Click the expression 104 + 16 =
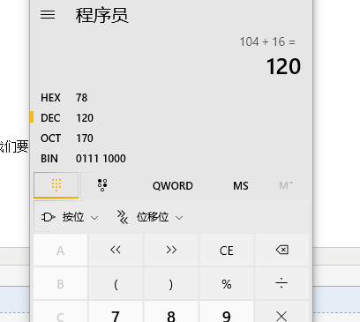Screen dimensions: 360x322 click(x=267, y=41)
